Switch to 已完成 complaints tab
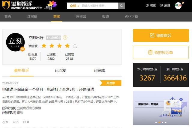Viewport: 192px width, 128px height. 99,70
